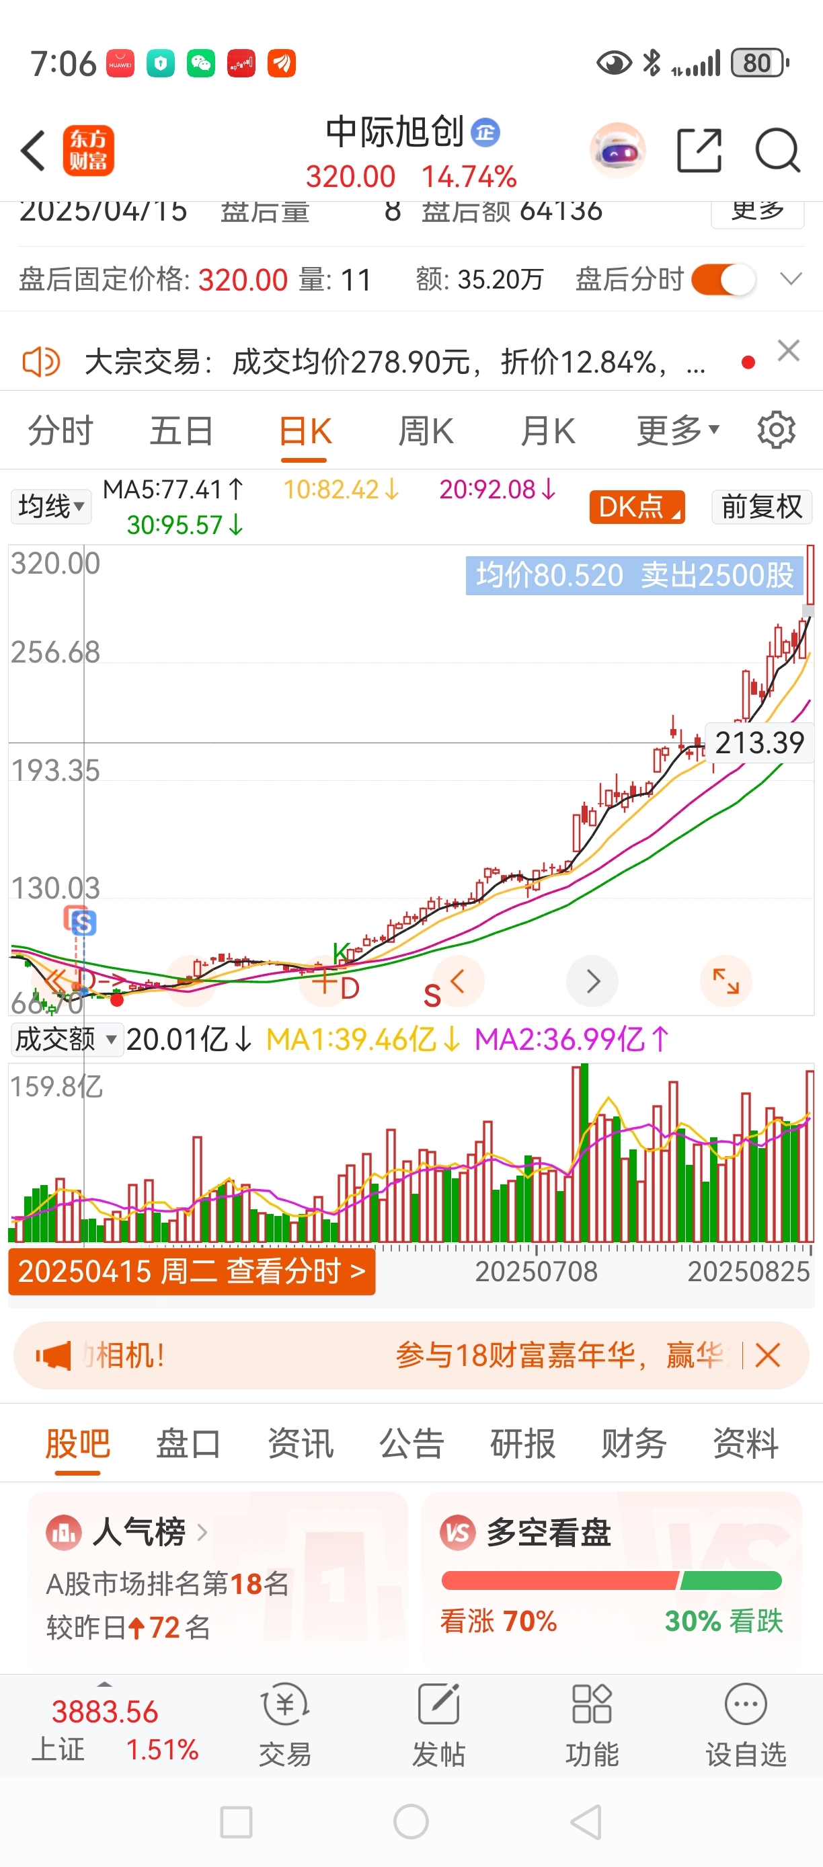This screenshot has height=1867, width=823.
Task: Tap 参与18财富嘉年华 promo link
Action: 559,1355
